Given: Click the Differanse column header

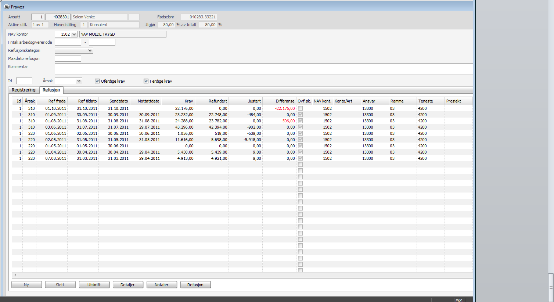Looking at the screenshot, I should point(280,101).
